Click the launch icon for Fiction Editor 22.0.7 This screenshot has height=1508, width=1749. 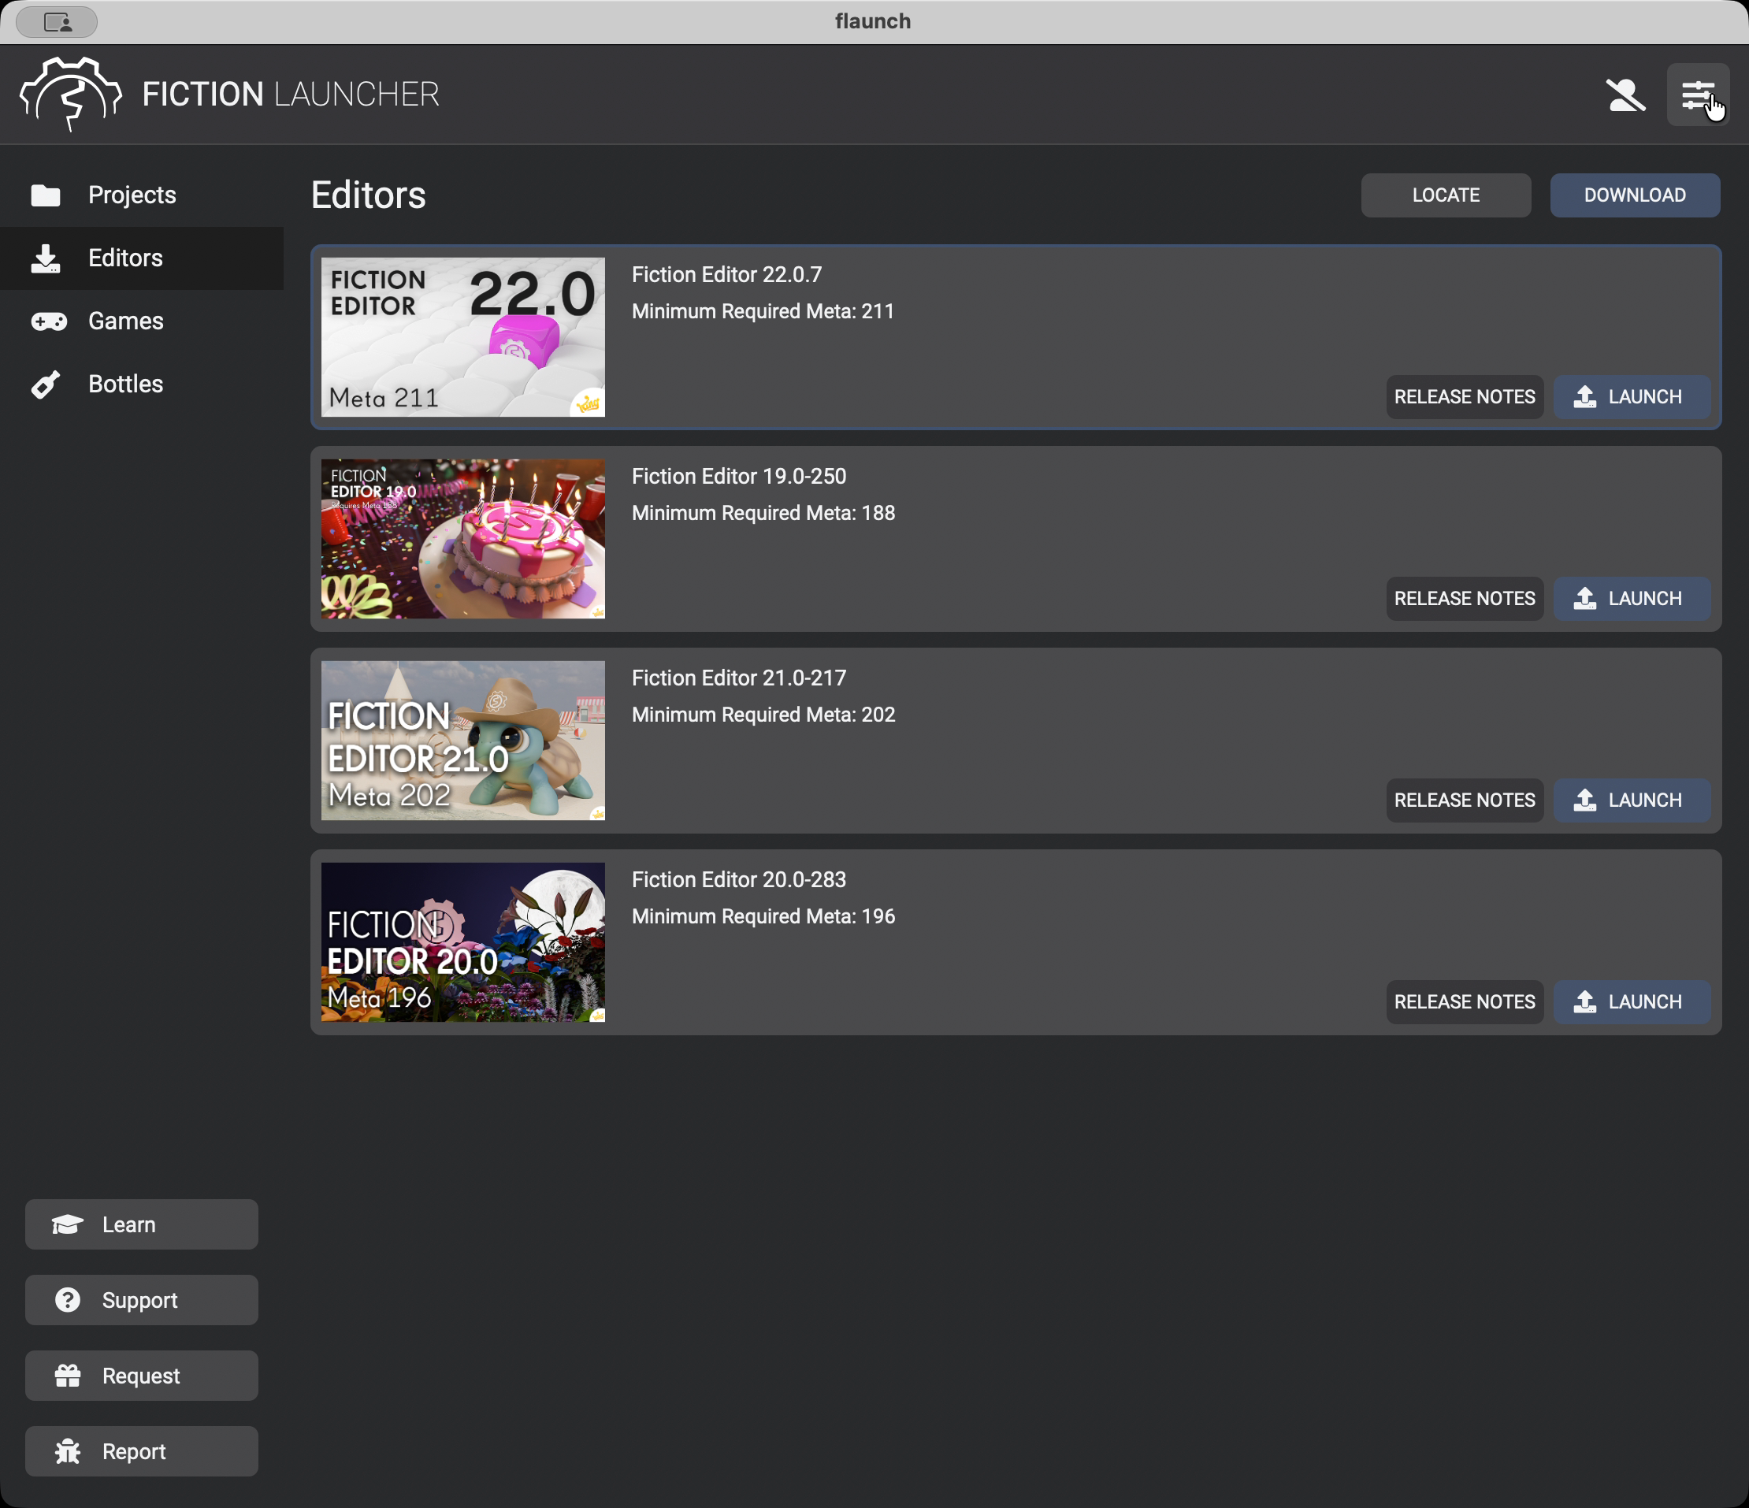(x=1585, y=397)
